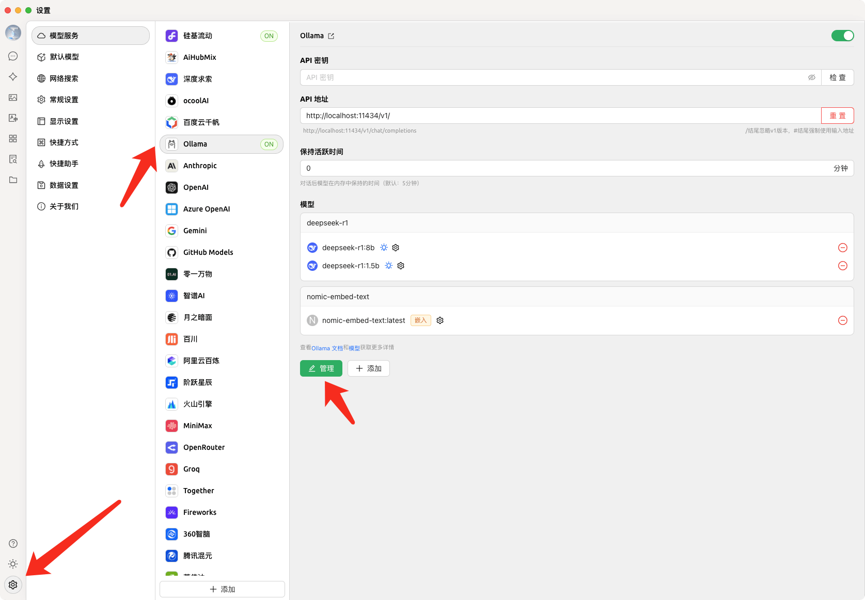Focus the 保持活跃时间 minutes field
865x600 pixels.
577,168
